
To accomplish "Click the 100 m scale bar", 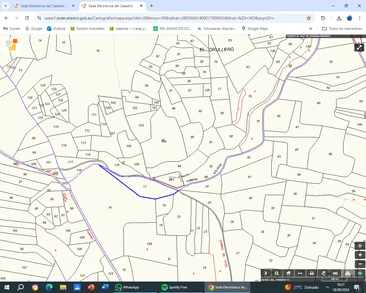I will click(335, 279).
